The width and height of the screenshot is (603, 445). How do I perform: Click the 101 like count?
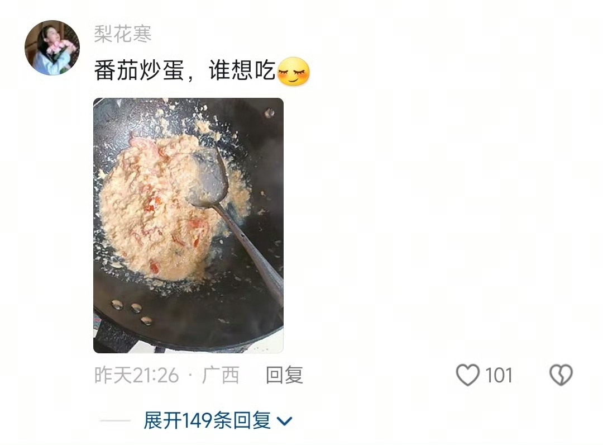499,375
